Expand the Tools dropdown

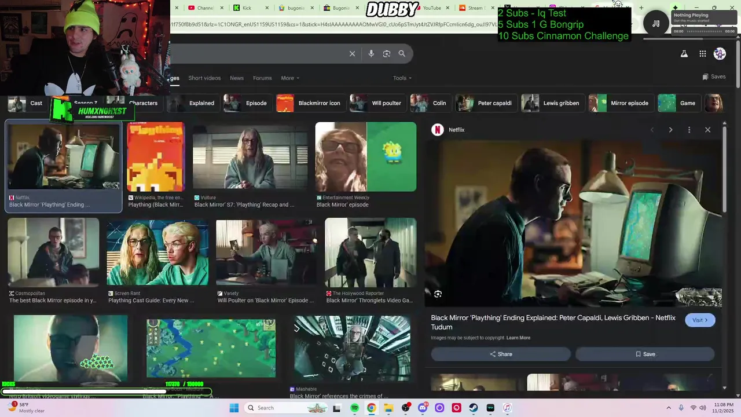pos(402,78)
